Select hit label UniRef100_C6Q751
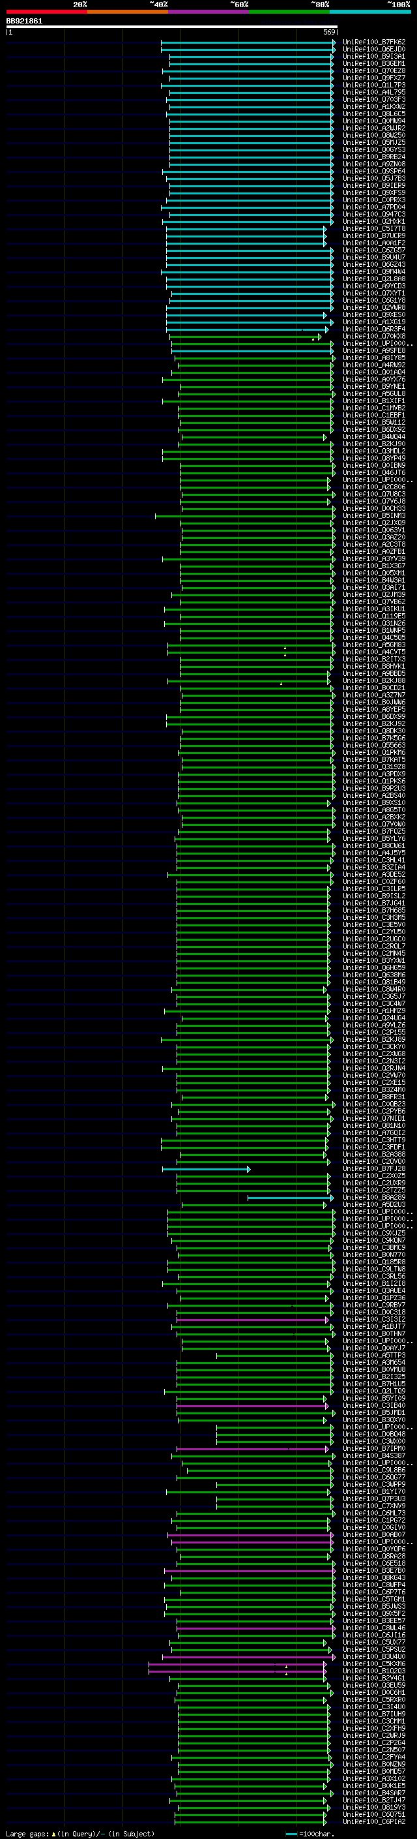 pos(374,1815)
